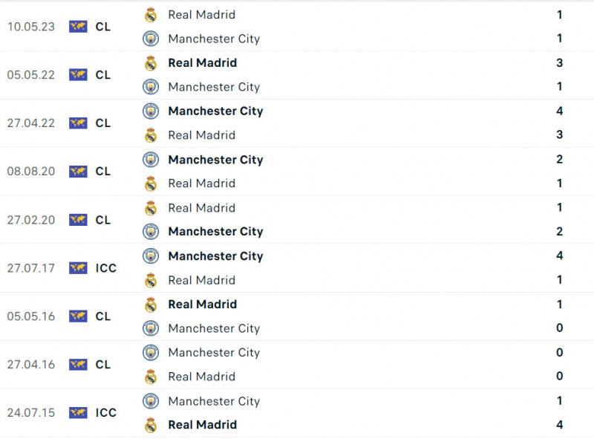Open the ICC competition label for 24.07.15
594x439 pixels.
106,413
